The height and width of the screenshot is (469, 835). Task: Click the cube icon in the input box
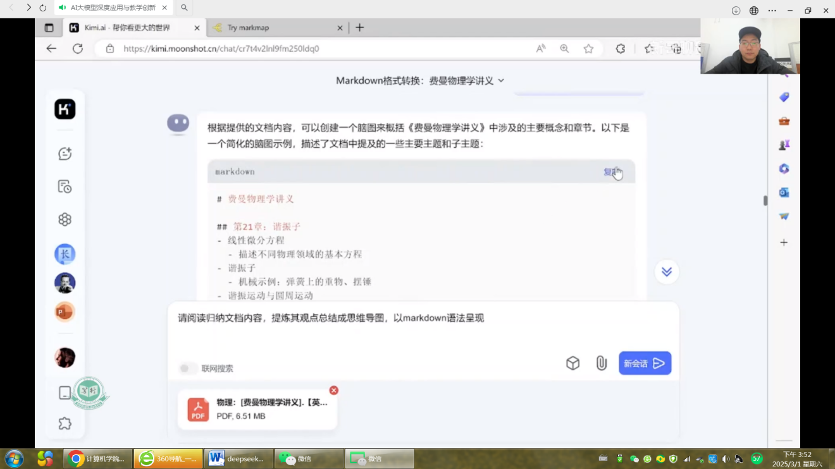pos(572,363)
